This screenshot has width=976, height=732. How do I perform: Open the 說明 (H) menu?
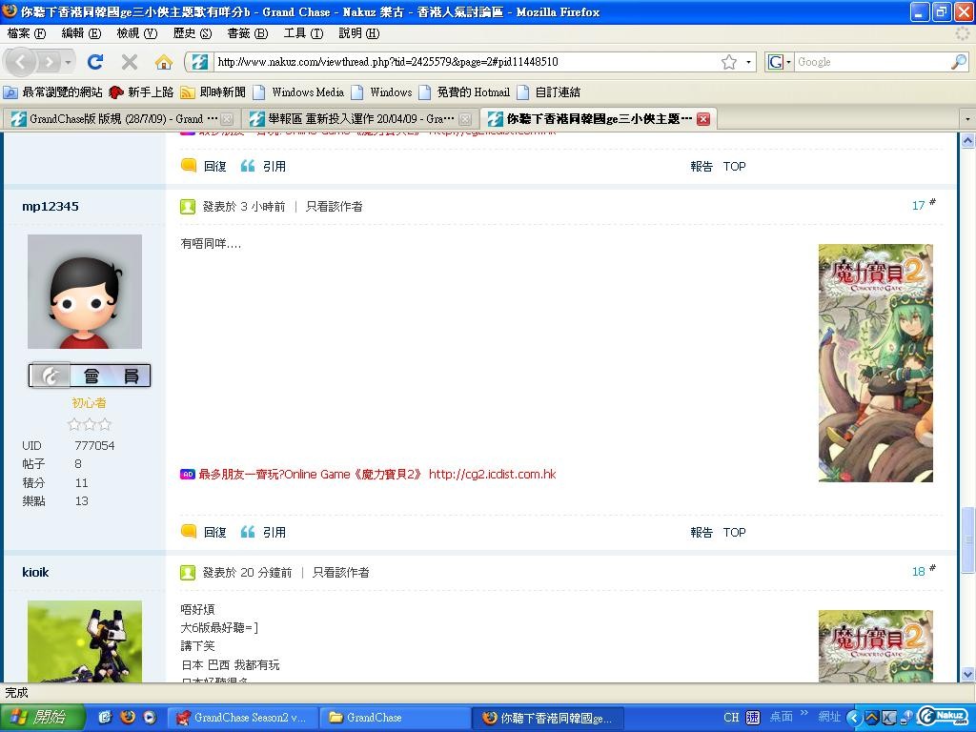[358, 33]
